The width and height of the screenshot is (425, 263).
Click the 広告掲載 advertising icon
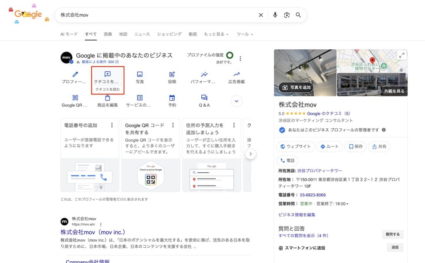[x=236, y=75]
